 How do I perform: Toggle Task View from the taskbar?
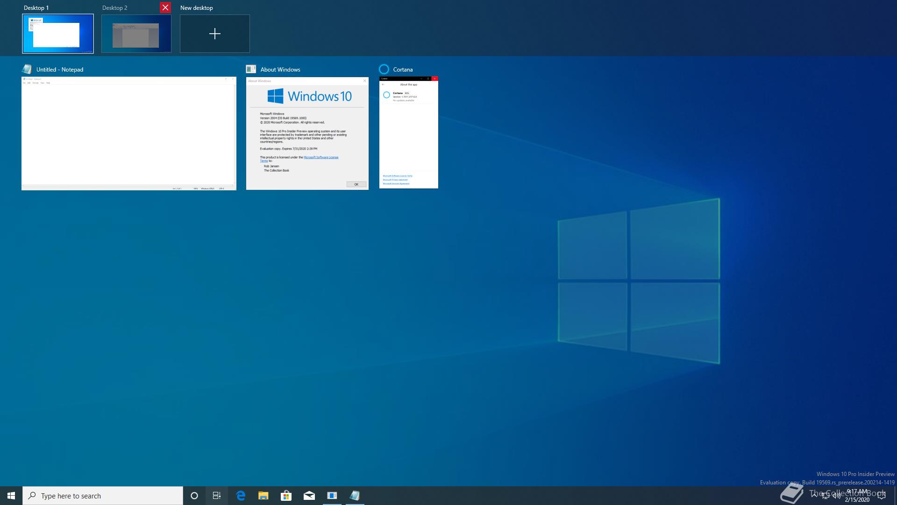[x=217, y=496]
